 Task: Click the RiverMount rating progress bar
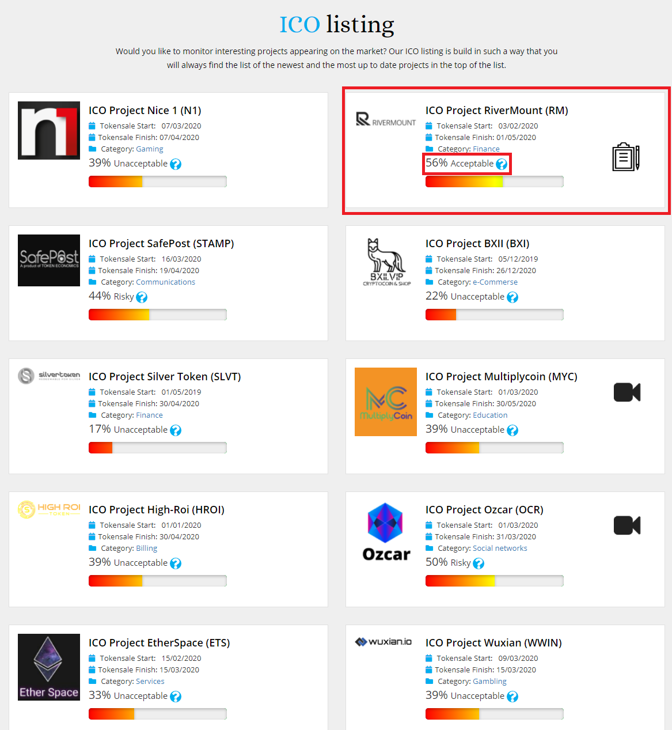495,181
